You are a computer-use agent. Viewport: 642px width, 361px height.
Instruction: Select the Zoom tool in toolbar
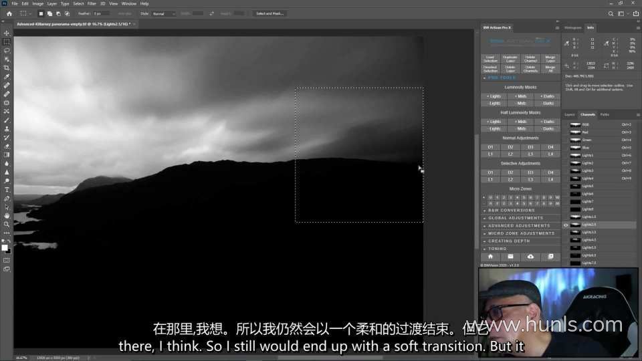click(x=7, y=225)
